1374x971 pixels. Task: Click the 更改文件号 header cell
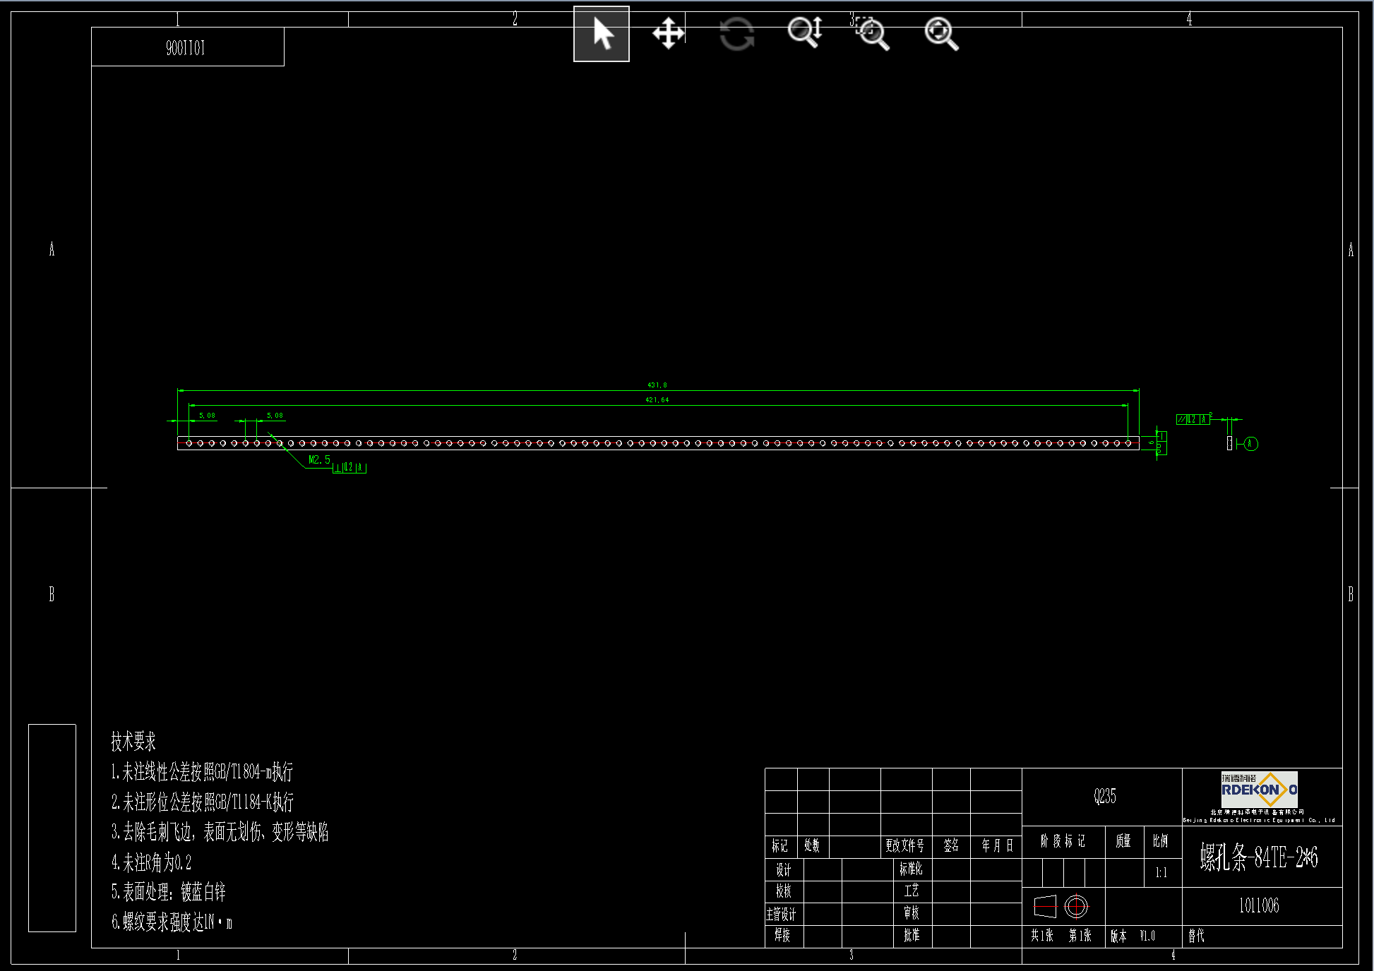pyautogui.click(x=905, y=845)
